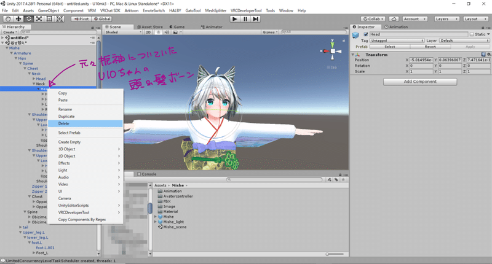
Task: Toggle the Hierarchy panel lock icon
Action: pos(92,27)
